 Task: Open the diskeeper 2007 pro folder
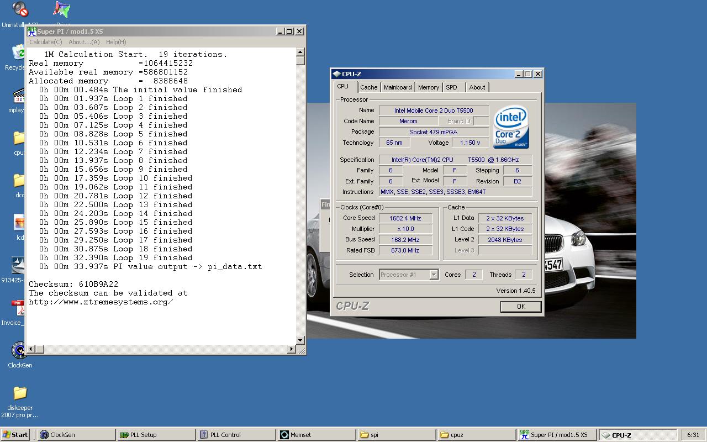pos(20,393)
